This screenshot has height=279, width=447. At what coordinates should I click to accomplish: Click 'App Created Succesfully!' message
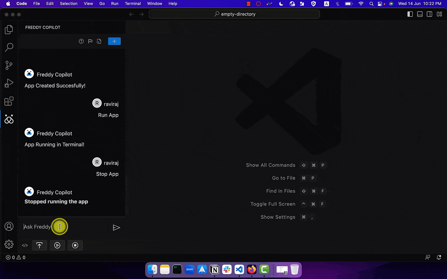coord(55,86)
